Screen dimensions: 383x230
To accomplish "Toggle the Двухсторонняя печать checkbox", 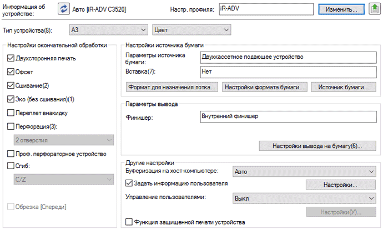I will tap(12, 58).
